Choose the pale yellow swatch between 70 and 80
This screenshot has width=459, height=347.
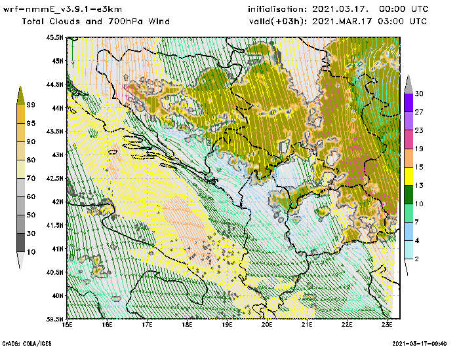click(20, 170)
